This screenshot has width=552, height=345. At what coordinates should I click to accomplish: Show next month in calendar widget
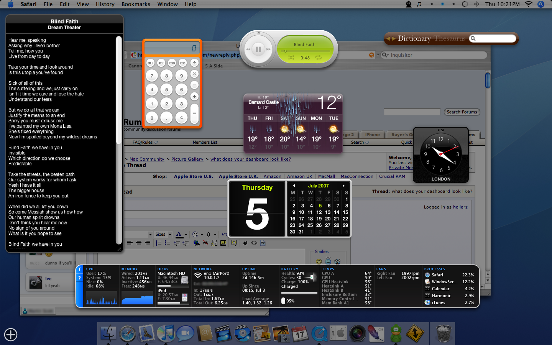click(x=343, y=186)
